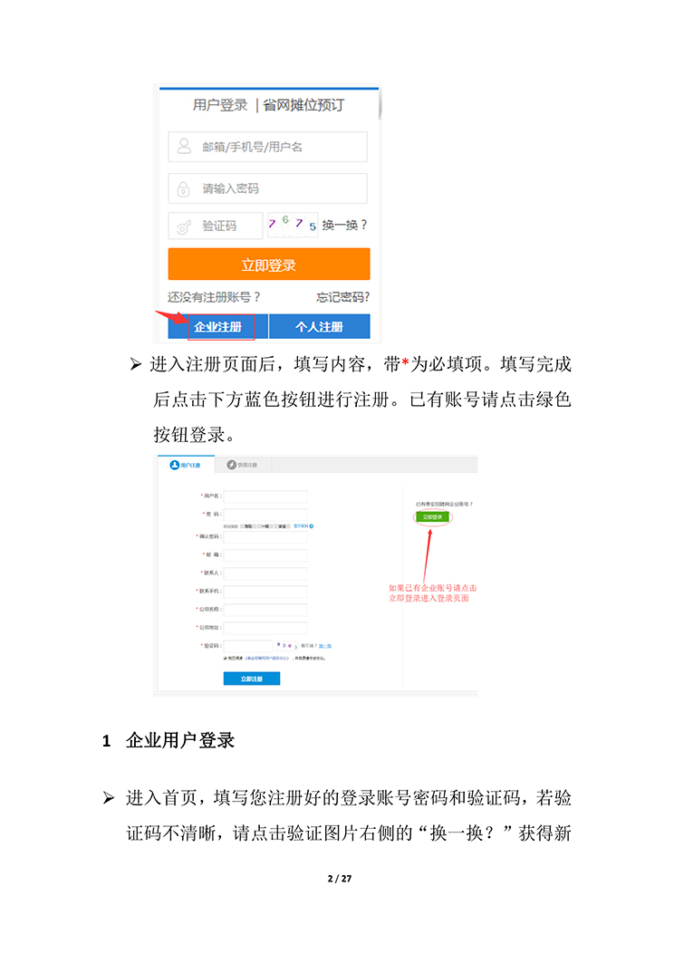Click the 快速注册 tab lightning icon
674x953 pixels.
[x=231, y=465]
